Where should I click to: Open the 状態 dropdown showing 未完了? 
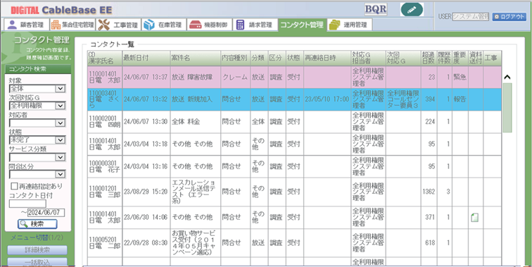click(37, 140)
